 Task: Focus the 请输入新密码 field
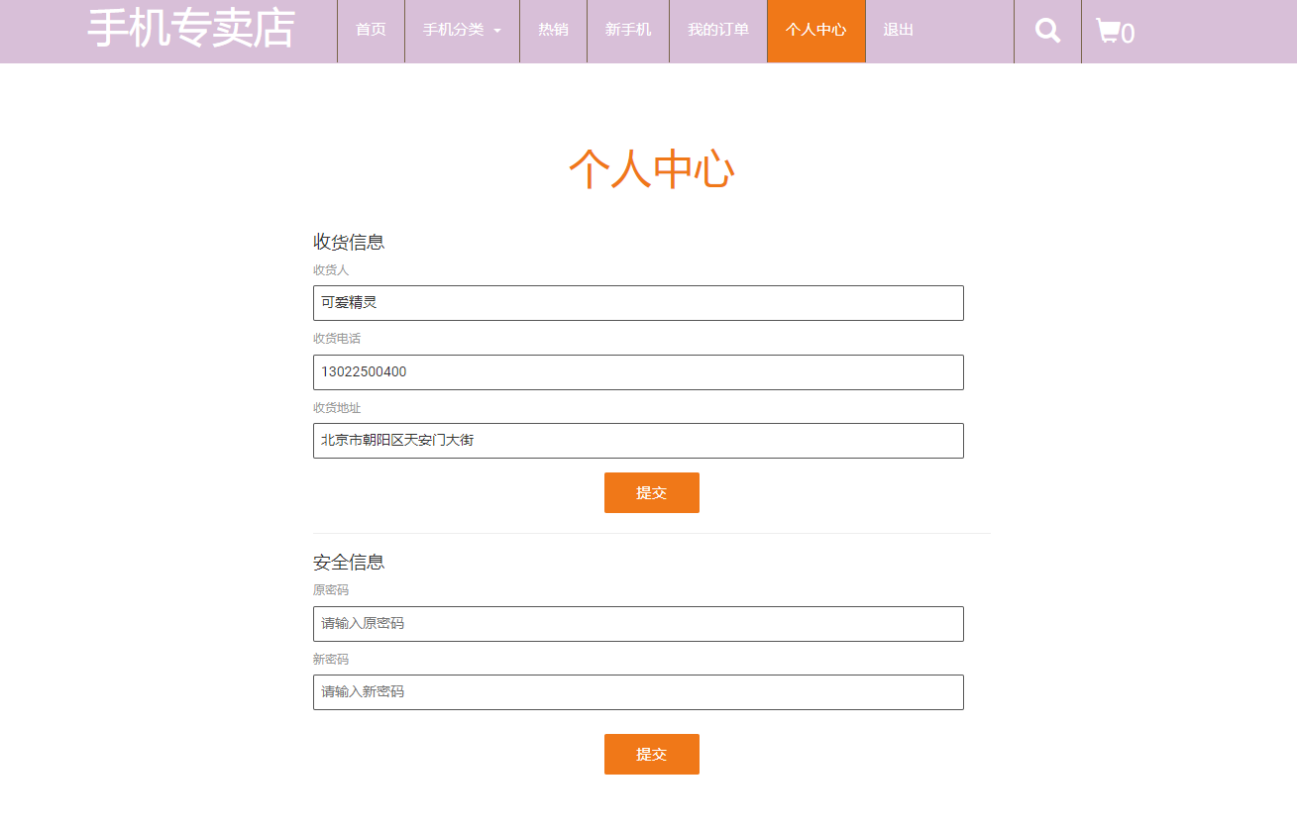point(637,692)
